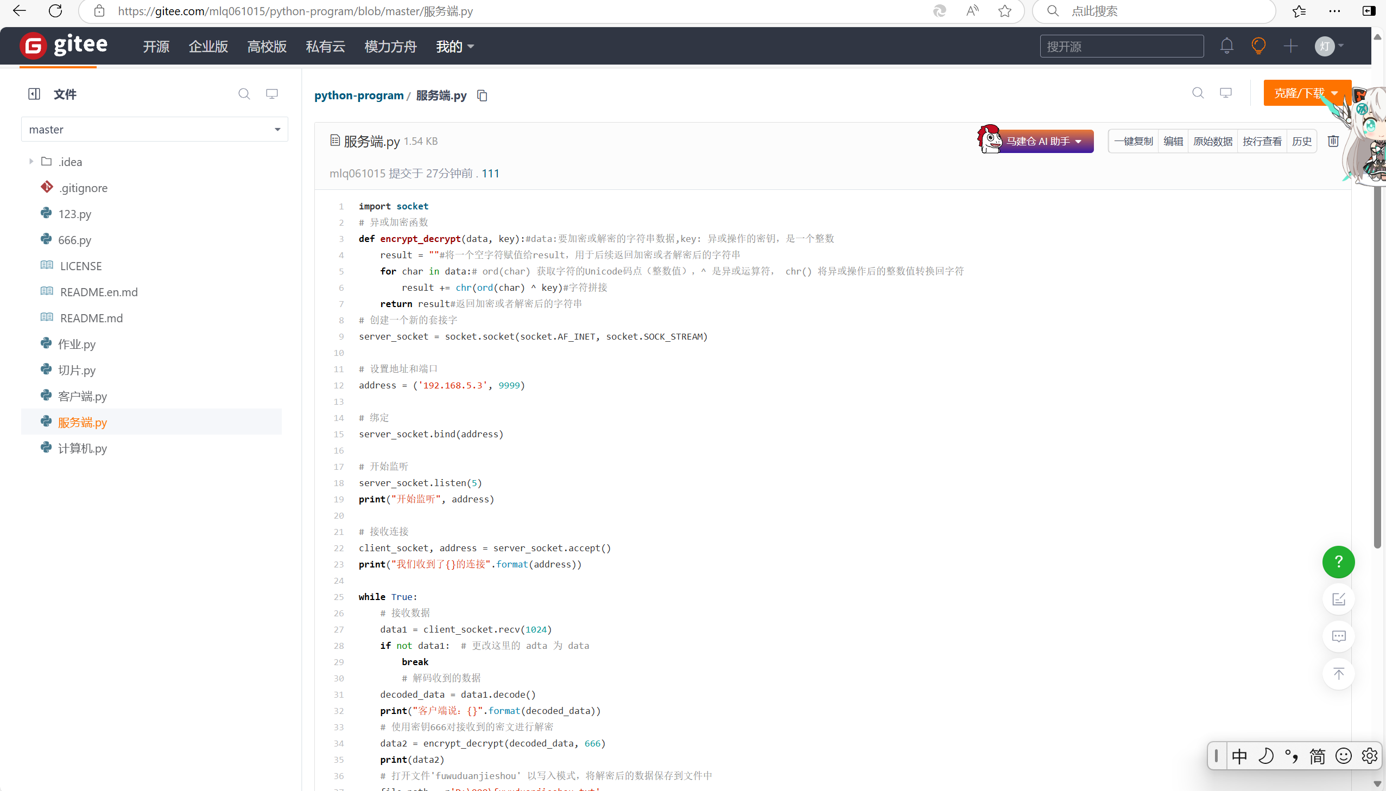Viewport: 1386px width, 791px height.
Task: Click the 一键复制 button
Action: point(1132,141)
